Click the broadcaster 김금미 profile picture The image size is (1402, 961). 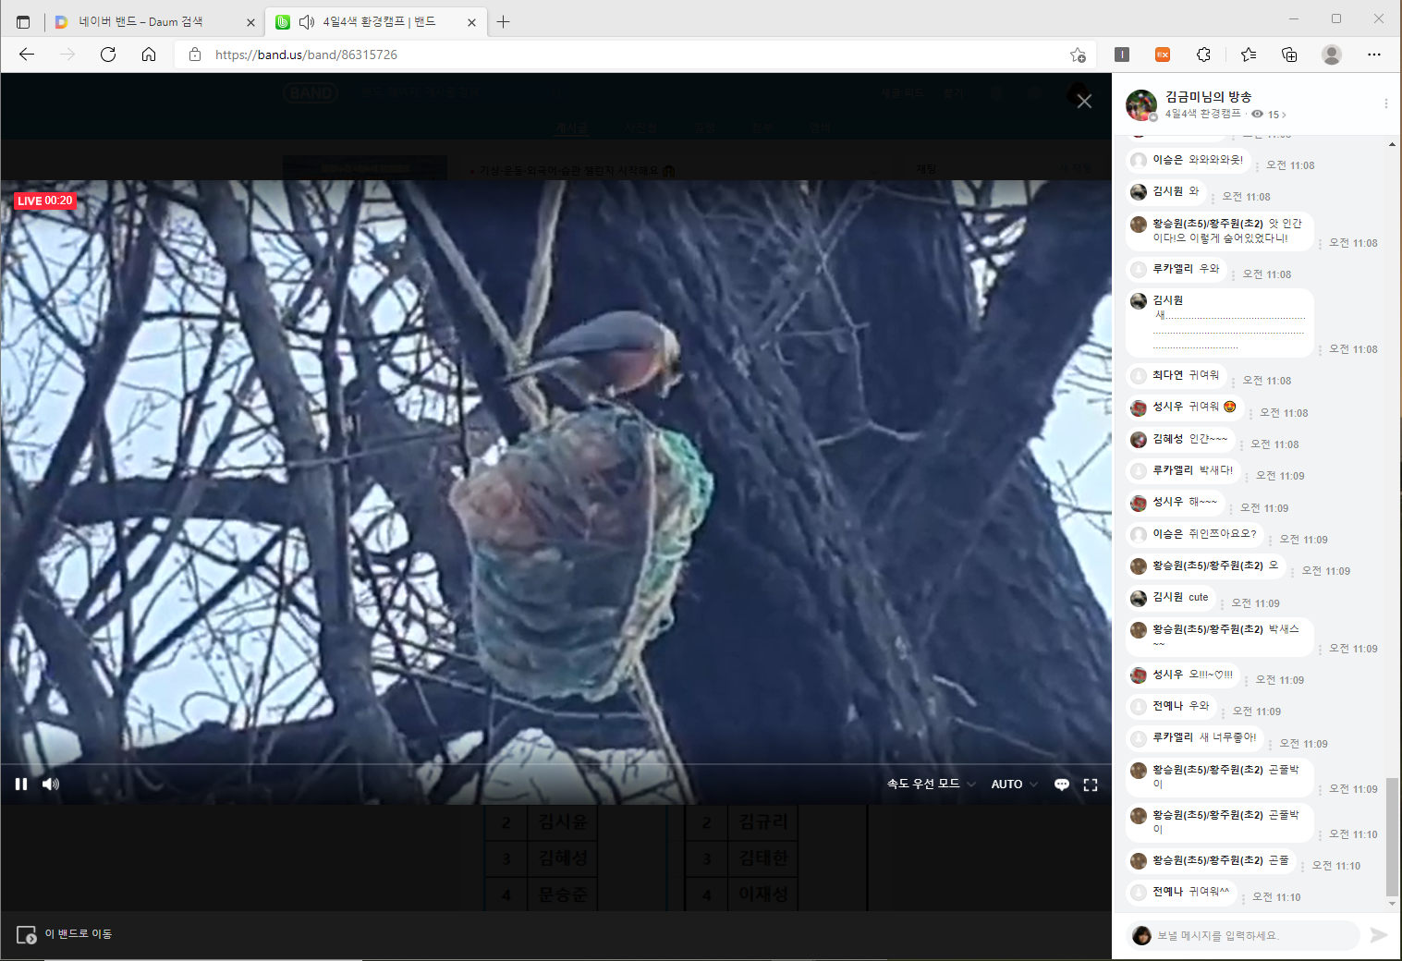point(1141,105)
